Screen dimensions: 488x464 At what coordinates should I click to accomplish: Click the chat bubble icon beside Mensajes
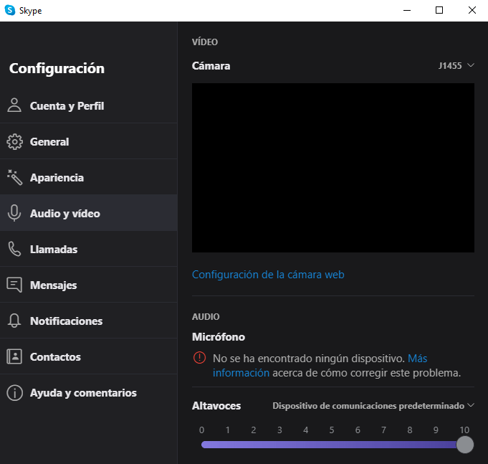pos(14,285)
